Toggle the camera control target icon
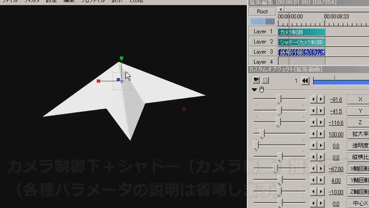Screen dimensions: 369x208 pyautogui.click(x=256, y=80)
